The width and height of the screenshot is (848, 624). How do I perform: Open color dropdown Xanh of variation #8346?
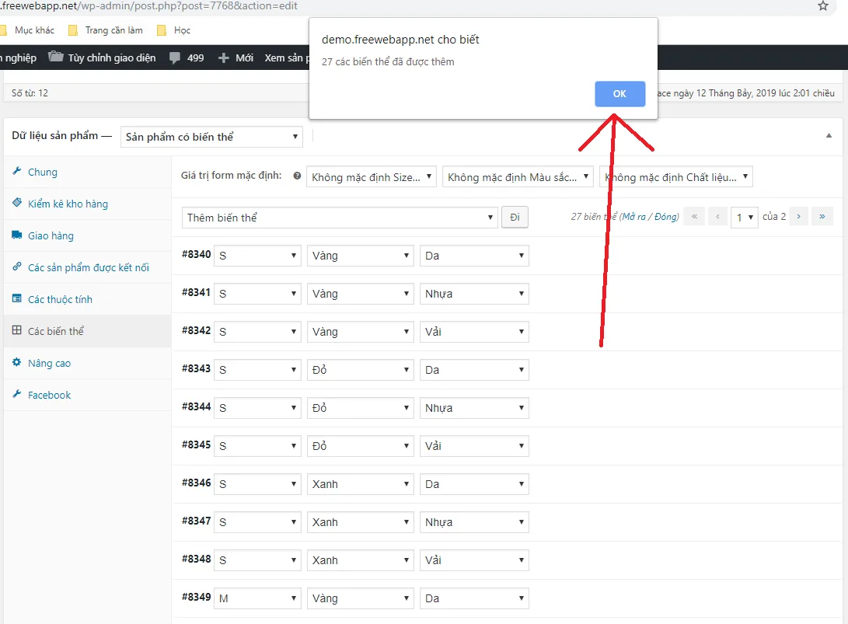(x=360, y=484)
